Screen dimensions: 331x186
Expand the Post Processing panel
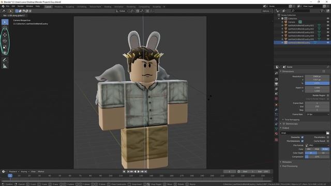289,166
